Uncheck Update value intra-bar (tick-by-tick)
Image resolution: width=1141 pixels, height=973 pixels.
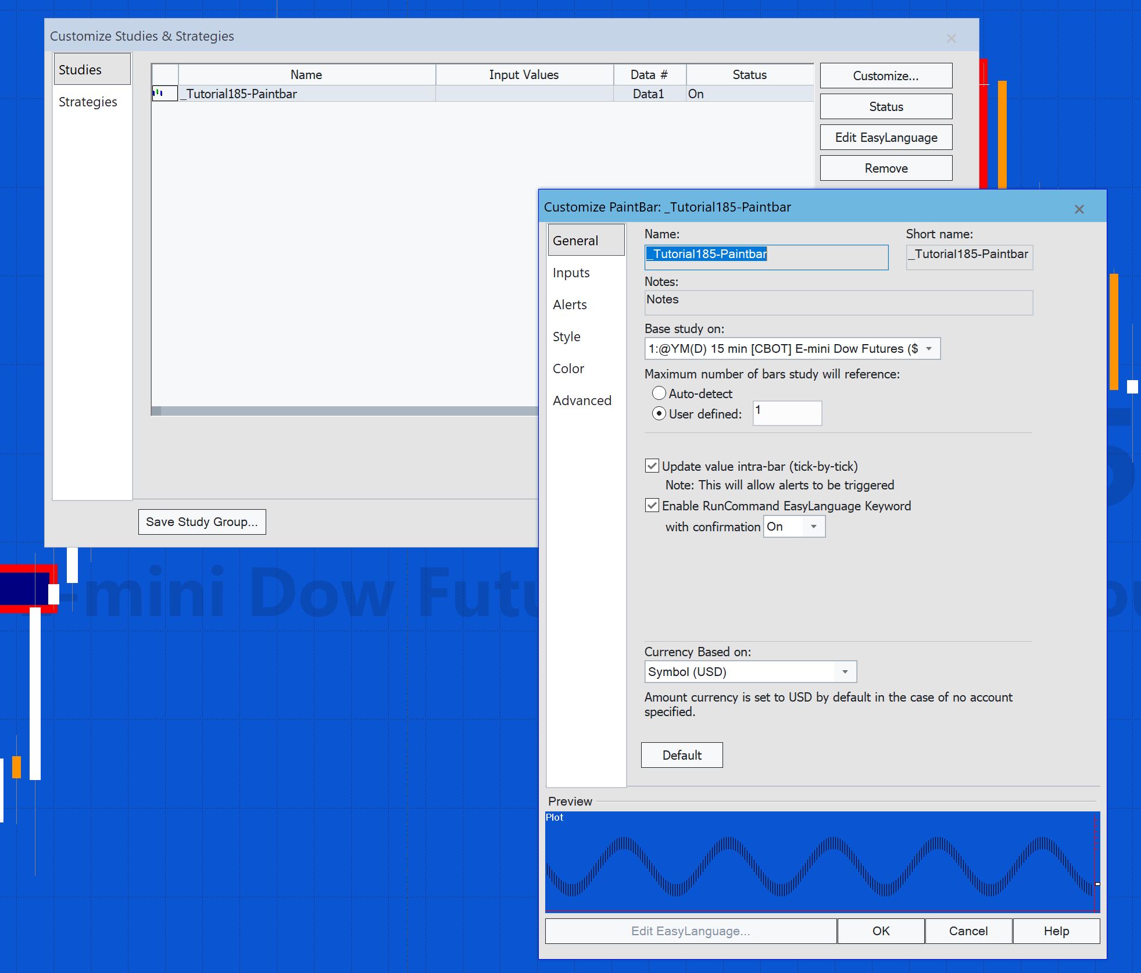[x=652, y=466]
